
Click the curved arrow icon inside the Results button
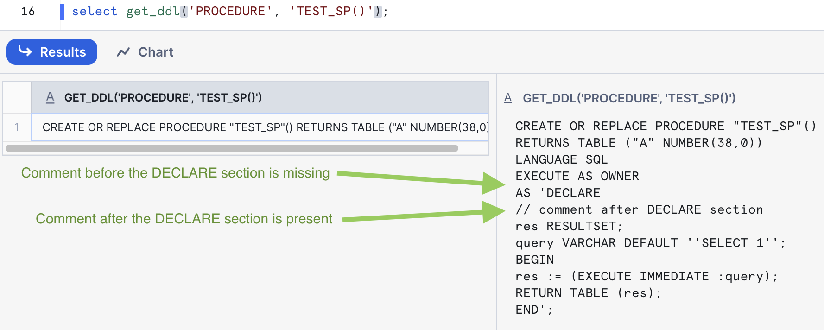click(24, 52)
